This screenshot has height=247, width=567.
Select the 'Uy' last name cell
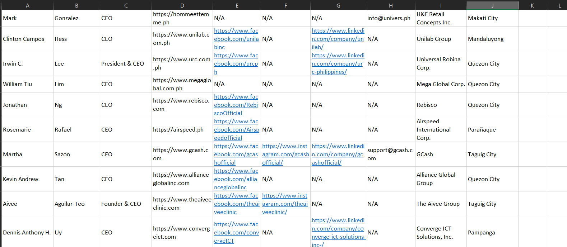click(x=76, y=232)
